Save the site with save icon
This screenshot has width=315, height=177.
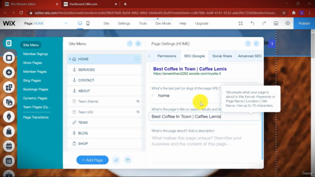tap(276, 23)
